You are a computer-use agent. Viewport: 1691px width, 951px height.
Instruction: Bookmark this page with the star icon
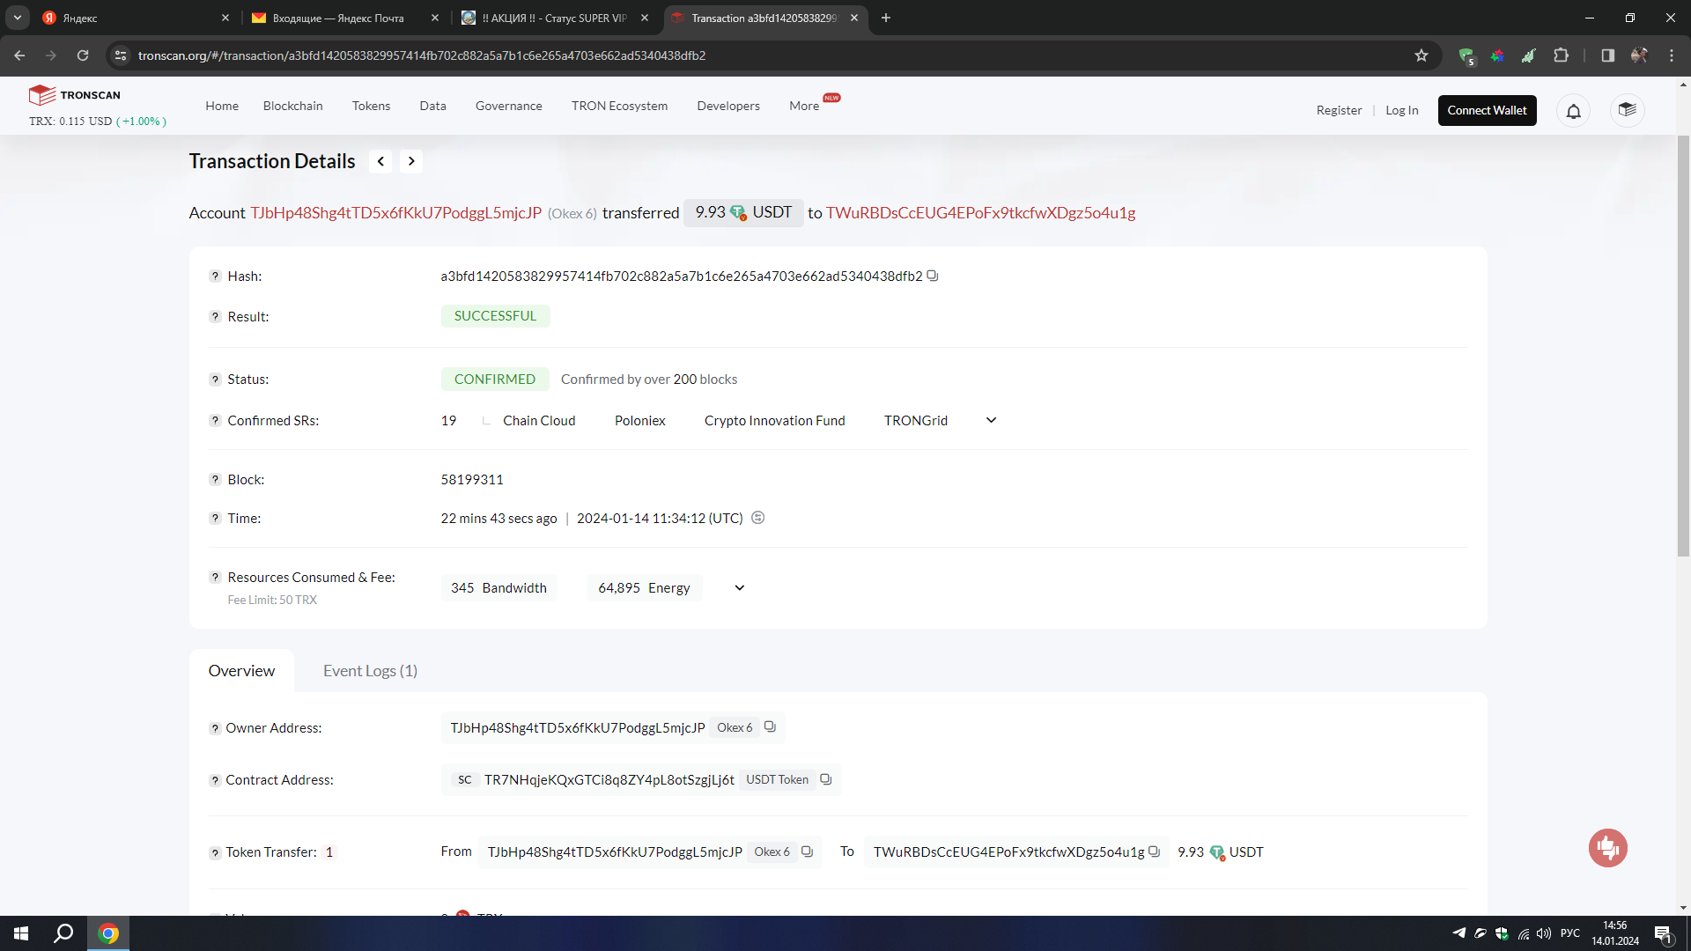click(1421, 55)
